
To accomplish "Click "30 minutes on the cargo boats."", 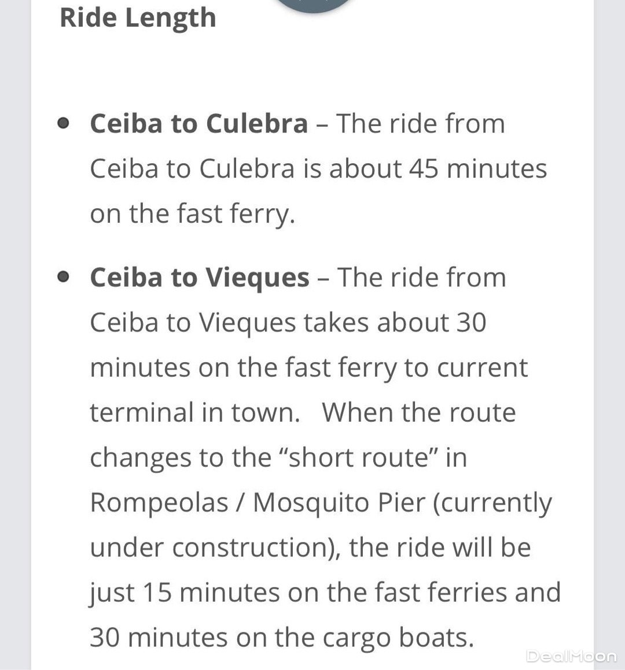I will click(282, 638).
